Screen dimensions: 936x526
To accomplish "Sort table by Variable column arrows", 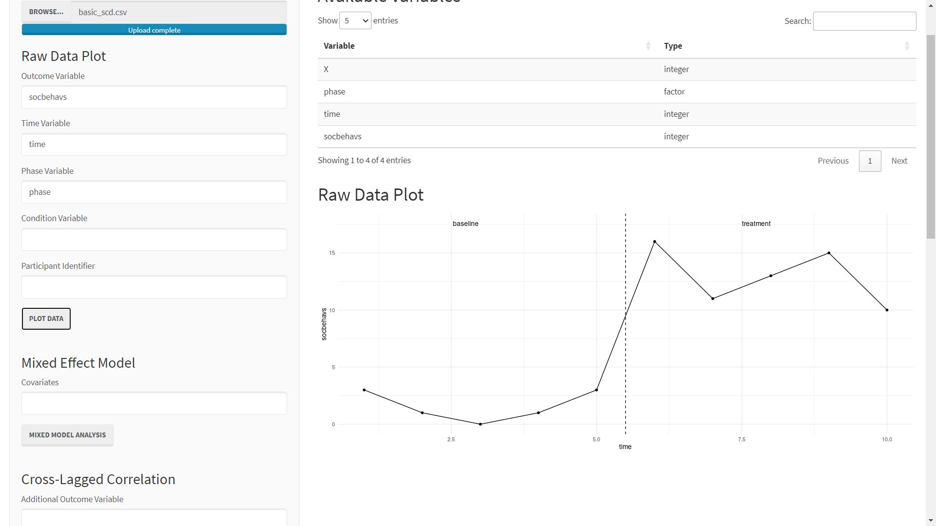I will (648, 46).
